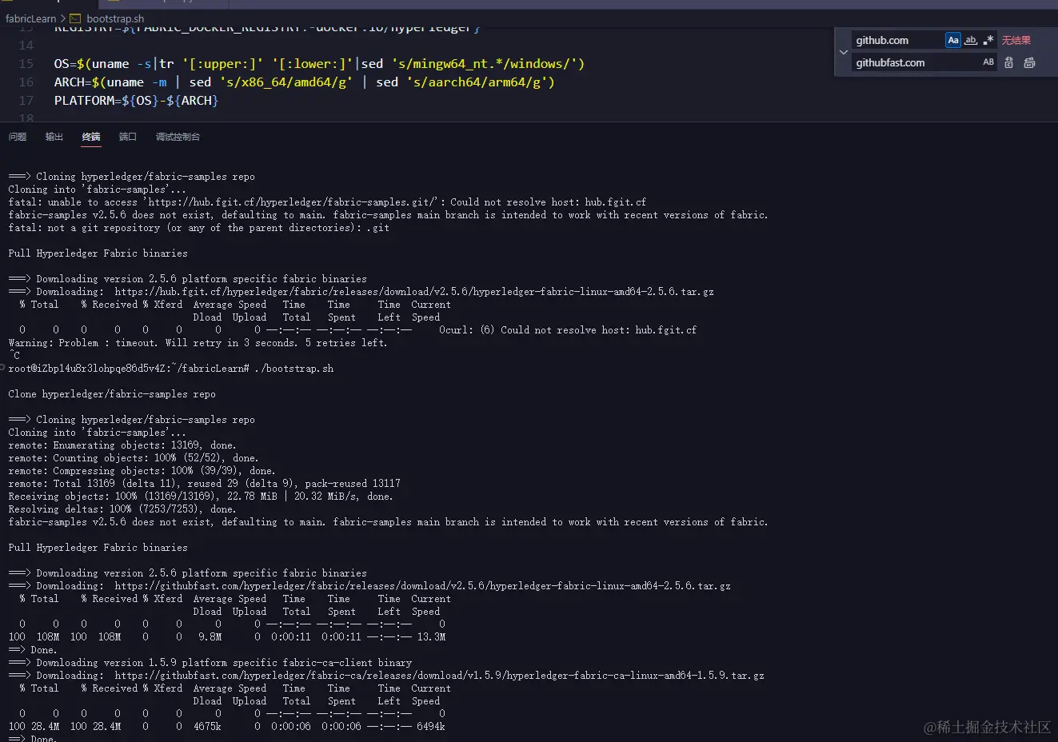Click 'fatal: not a git repository' terminal line
Image resolution: width=1058 pixels, height=742 pixels.
click(x=199, y=228)
